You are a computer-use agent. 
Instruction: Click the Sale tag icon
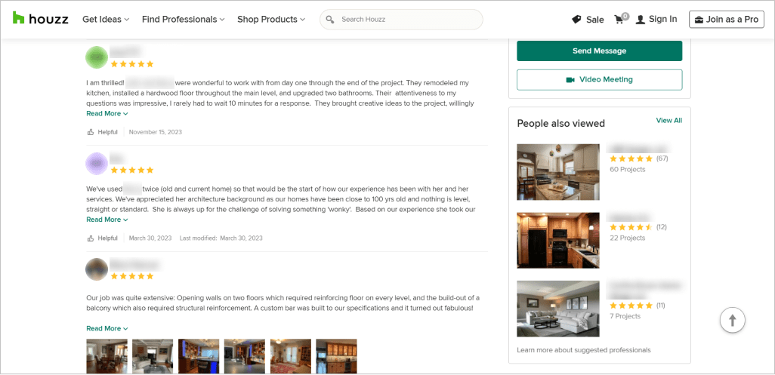pyautogui.click(x=576, y=20)
